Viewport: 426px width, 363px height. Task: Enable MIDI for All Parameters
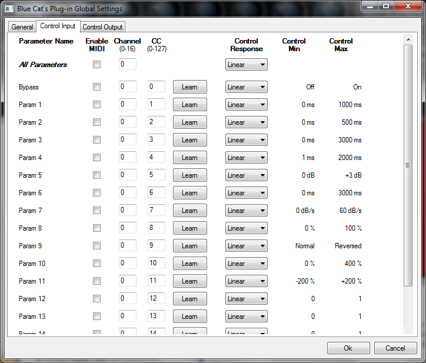point(96,64)
